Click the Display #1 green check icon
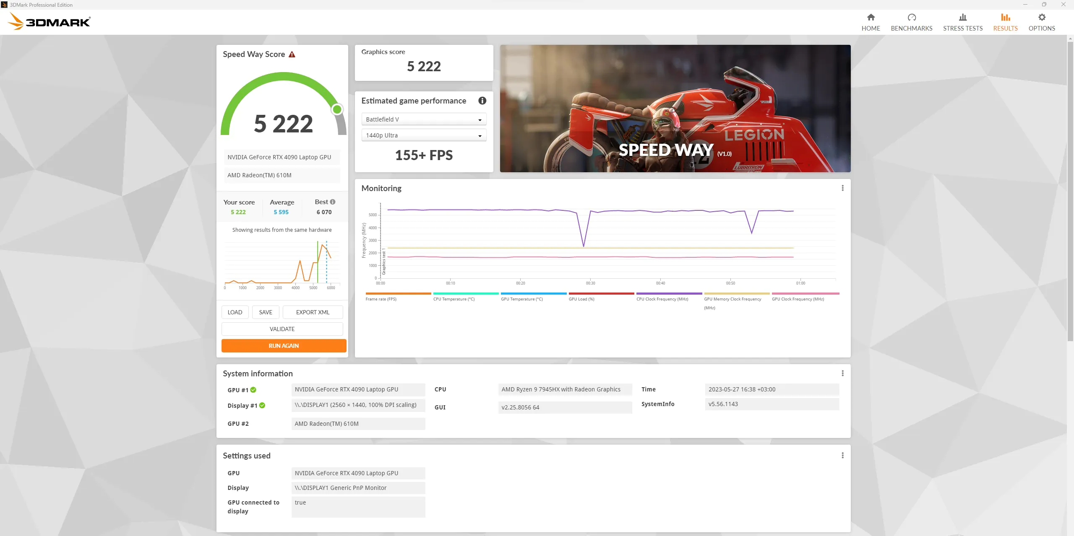This screenshot has height=536, width=1074. tap(262, 405)
